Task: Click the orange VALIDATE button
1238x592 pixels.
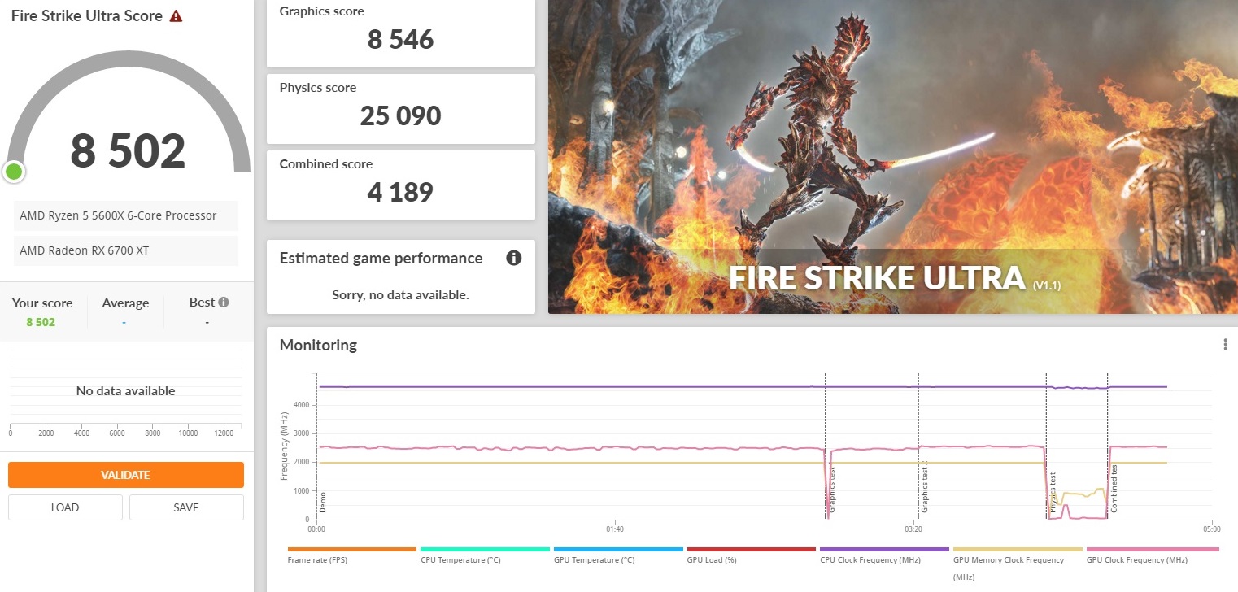Action: (x=126, y=475)
